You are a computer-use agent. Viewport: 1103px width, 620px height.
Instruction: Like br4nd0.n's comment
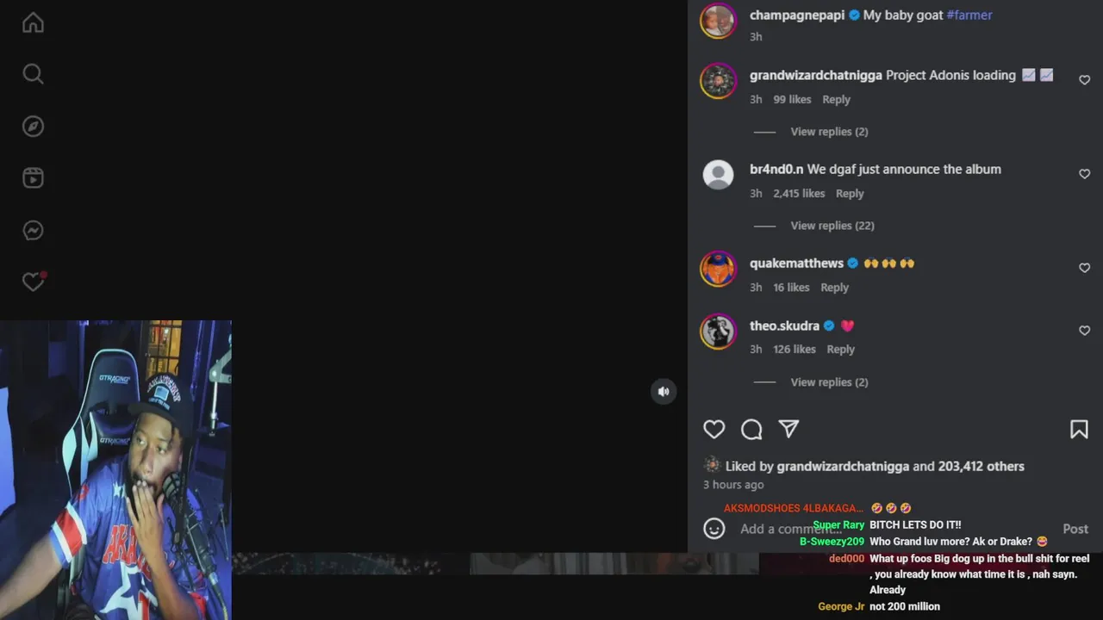coord(1085,174)
